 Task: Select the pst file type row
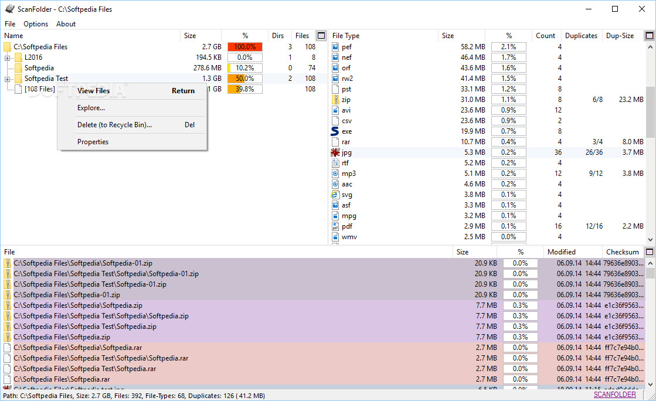(487, 89)
